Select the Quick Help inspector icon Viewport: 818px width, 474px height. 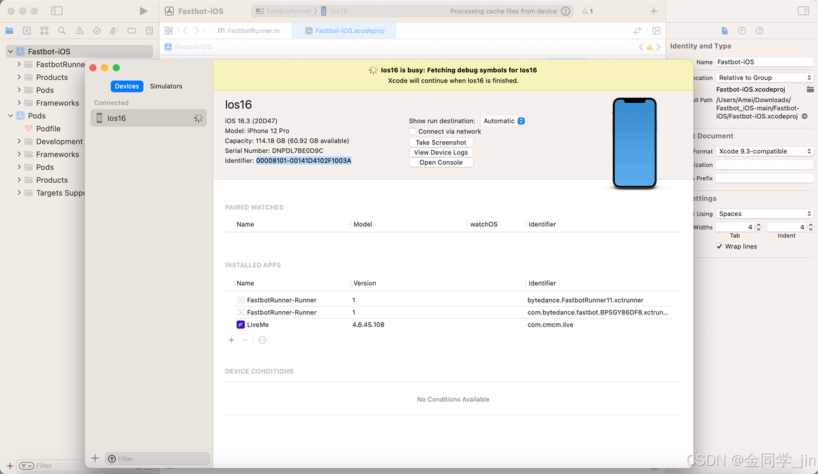(759, 31)
